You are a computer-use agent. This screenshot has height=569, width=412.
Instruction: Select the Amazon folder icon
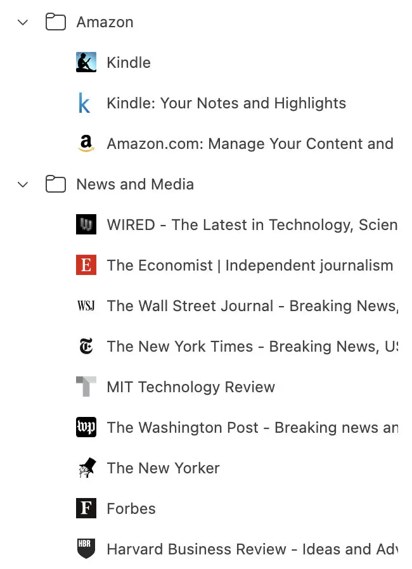pyautogui.click(x=56, y=22)
